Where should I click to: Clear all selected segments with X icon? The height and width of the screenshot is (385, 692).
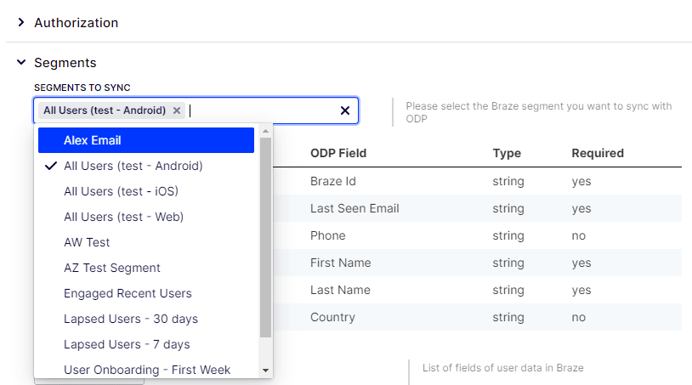[345, 110]
